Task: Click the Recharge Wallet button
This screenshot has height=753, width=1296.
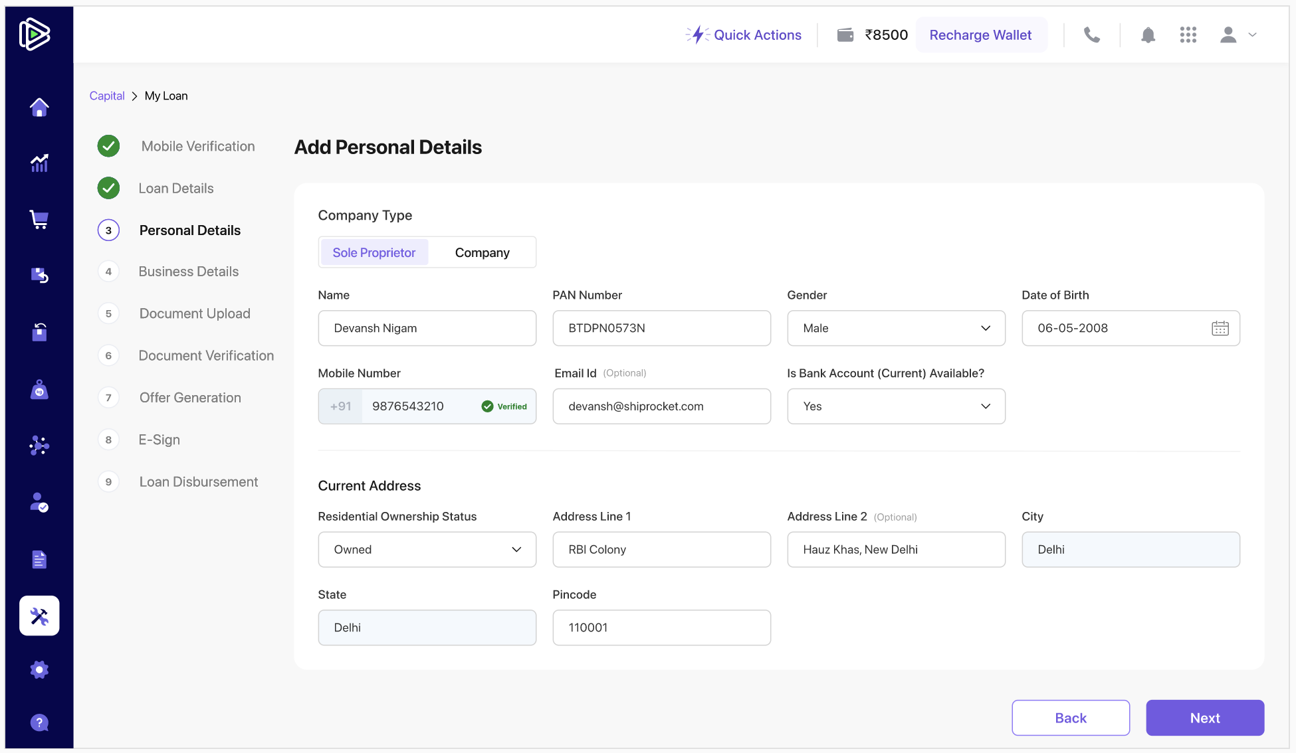Action: click(x=980, y=35)
